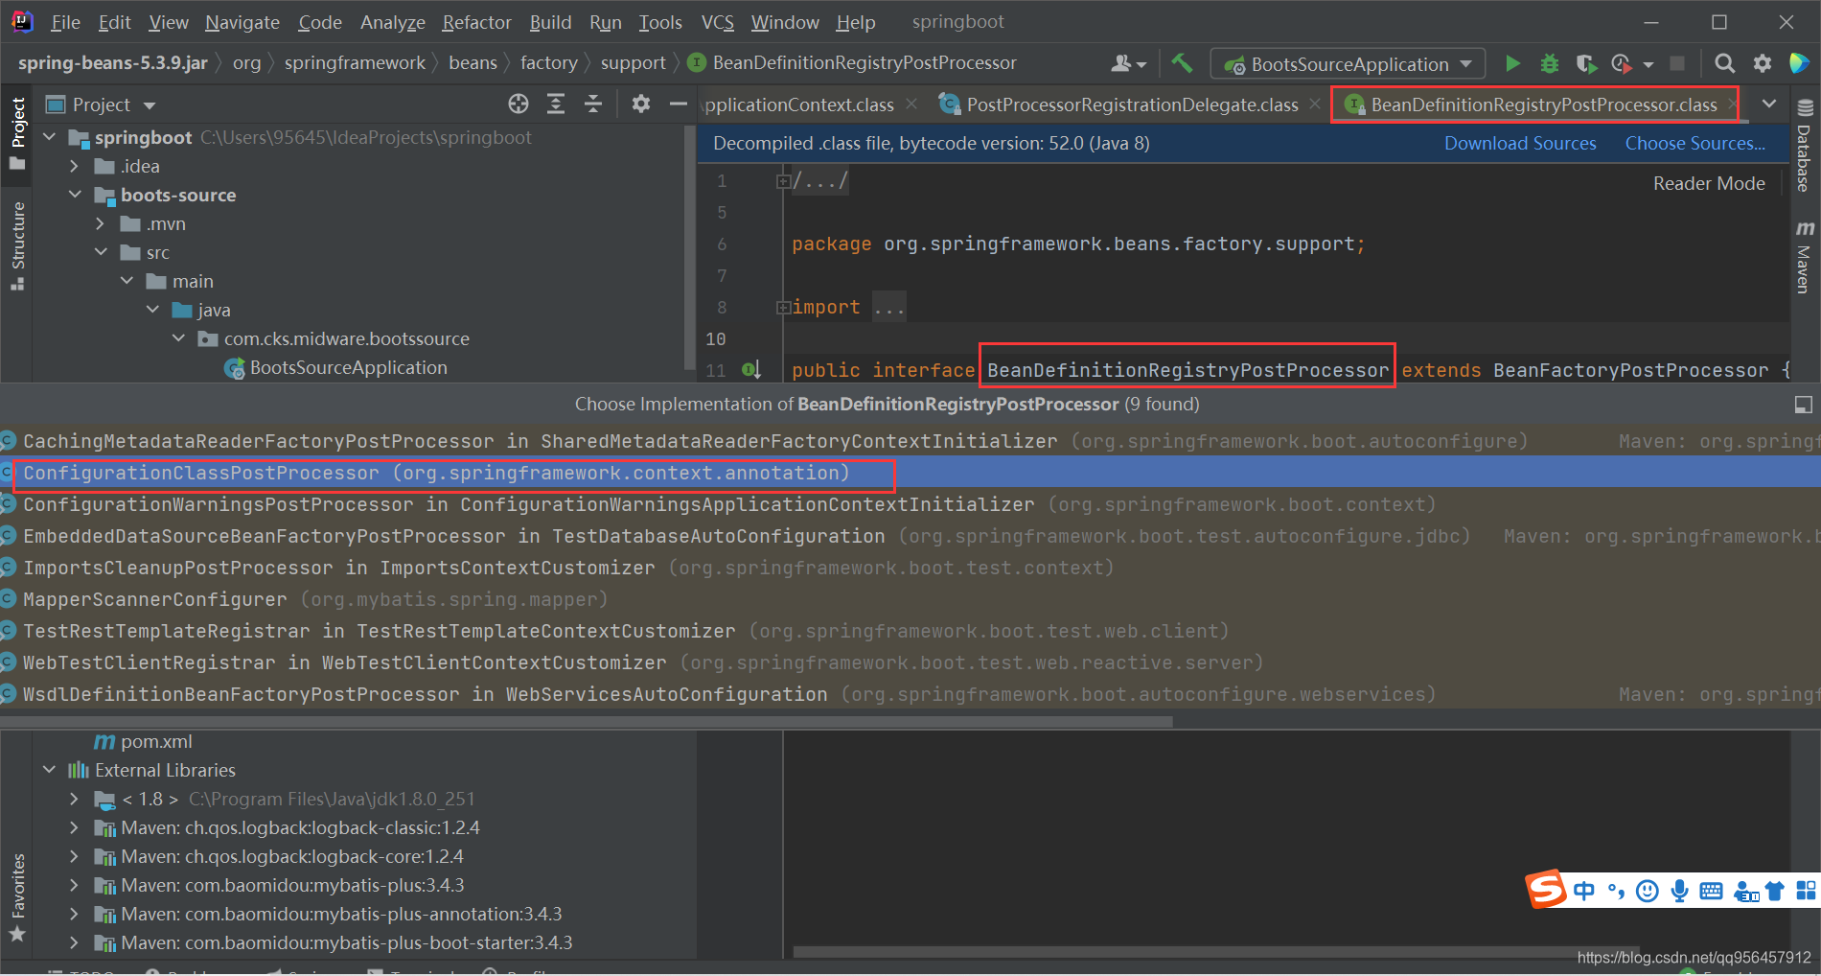
Task: Open Project panel options gear
Action: [x=641, y=104]
